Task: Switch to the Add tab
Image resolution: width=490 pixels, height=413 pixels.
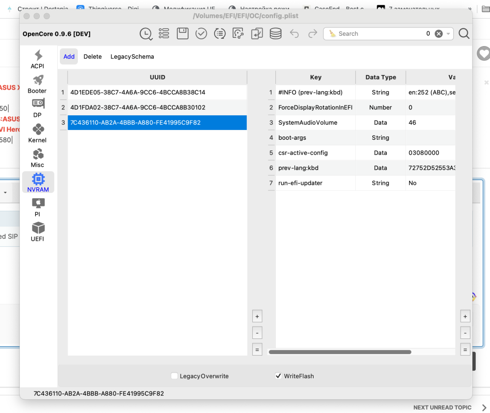Action: click(x=69, y=56)
